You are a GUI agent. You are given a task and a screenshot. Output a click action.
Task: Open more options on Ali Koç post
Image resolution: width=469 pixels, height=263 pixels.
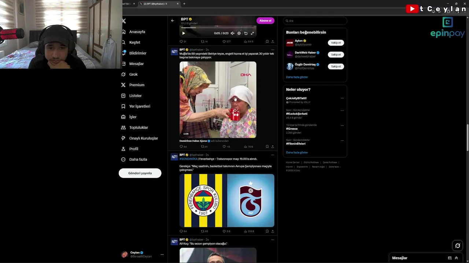tap(272, 240)
